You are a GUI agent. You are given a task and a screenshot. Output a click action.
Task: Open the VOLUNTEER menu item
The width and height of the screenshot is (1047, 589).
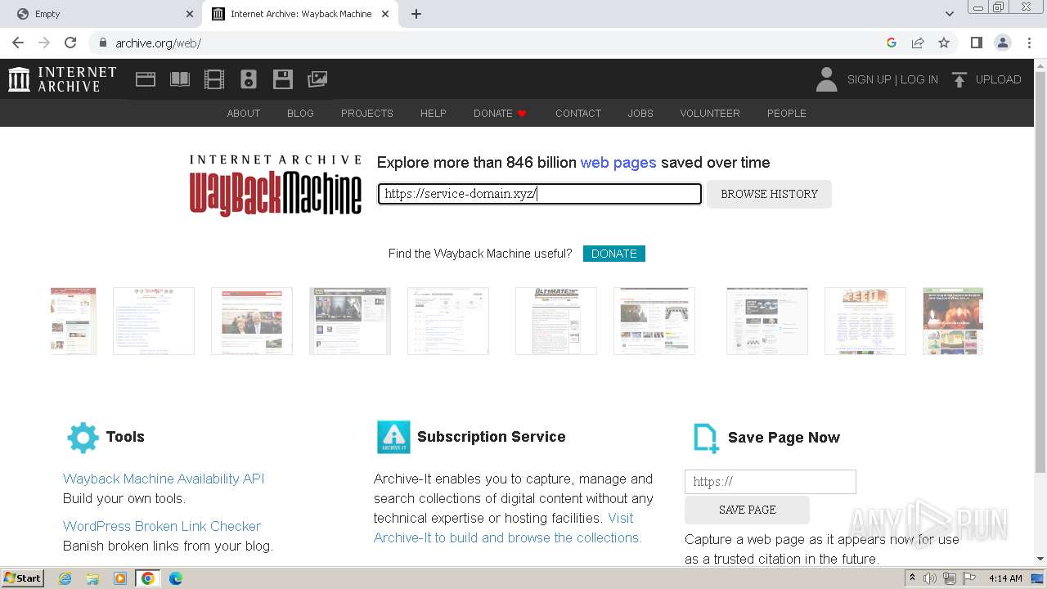coord(710,113)
